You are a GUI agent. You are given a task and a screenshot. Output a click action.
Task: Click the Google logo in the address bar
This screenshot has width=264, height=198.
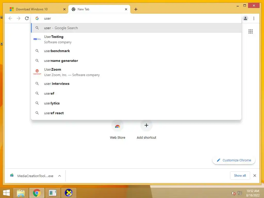coord(37,18)
